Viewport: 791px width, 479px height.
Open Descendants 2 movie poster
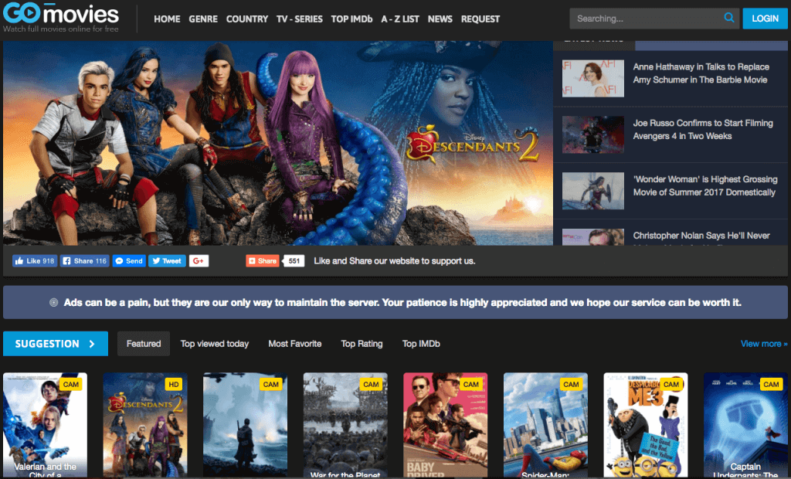[x=145, y=425]
